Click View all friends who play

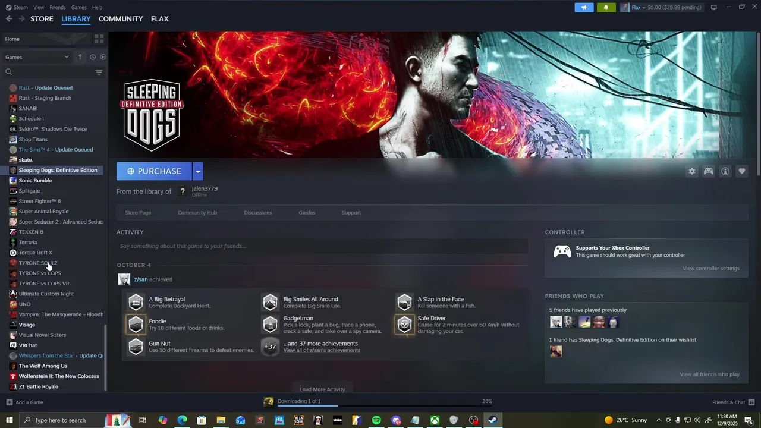click(x=709, y=374)
